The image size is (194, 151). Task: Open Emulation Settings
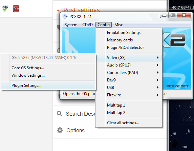click(x=129, y=33)
